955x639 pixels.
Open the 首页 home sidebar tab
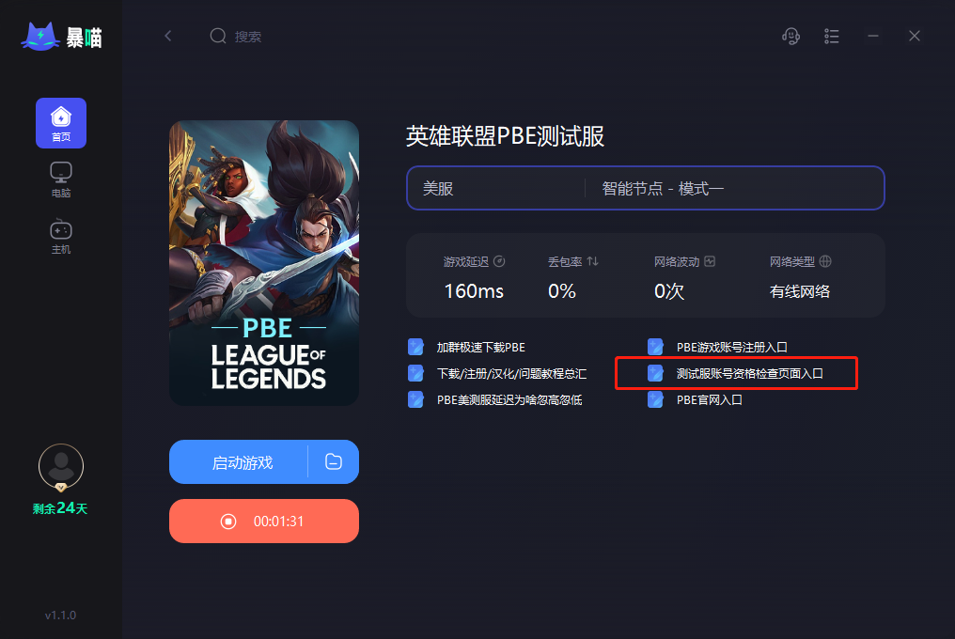pyautogui.click(x=61, y=123)
